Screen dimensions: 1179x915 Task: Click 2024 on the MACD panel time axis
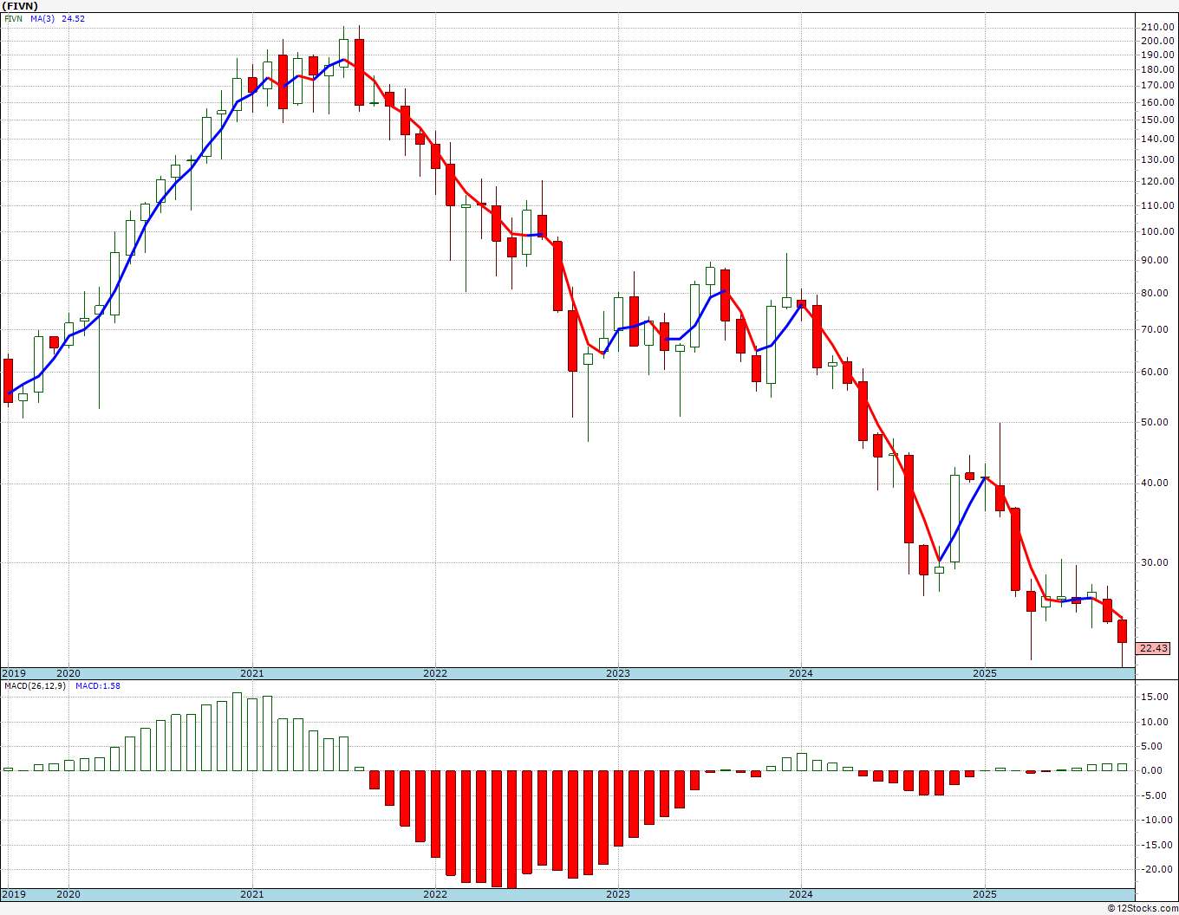click(801, 894)
